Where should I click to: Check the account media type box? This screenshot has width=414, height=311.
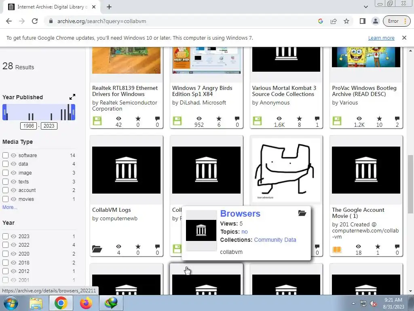6,190
